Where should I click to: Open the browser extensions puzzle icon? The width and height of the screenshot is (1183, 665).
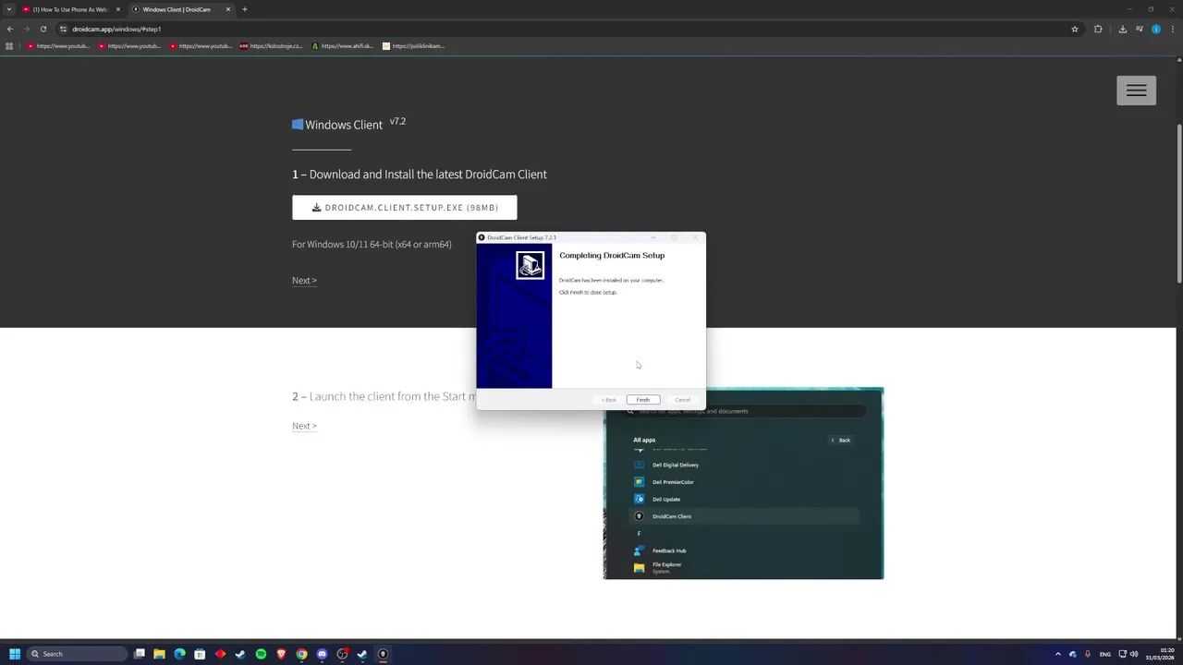[1098, 29]
